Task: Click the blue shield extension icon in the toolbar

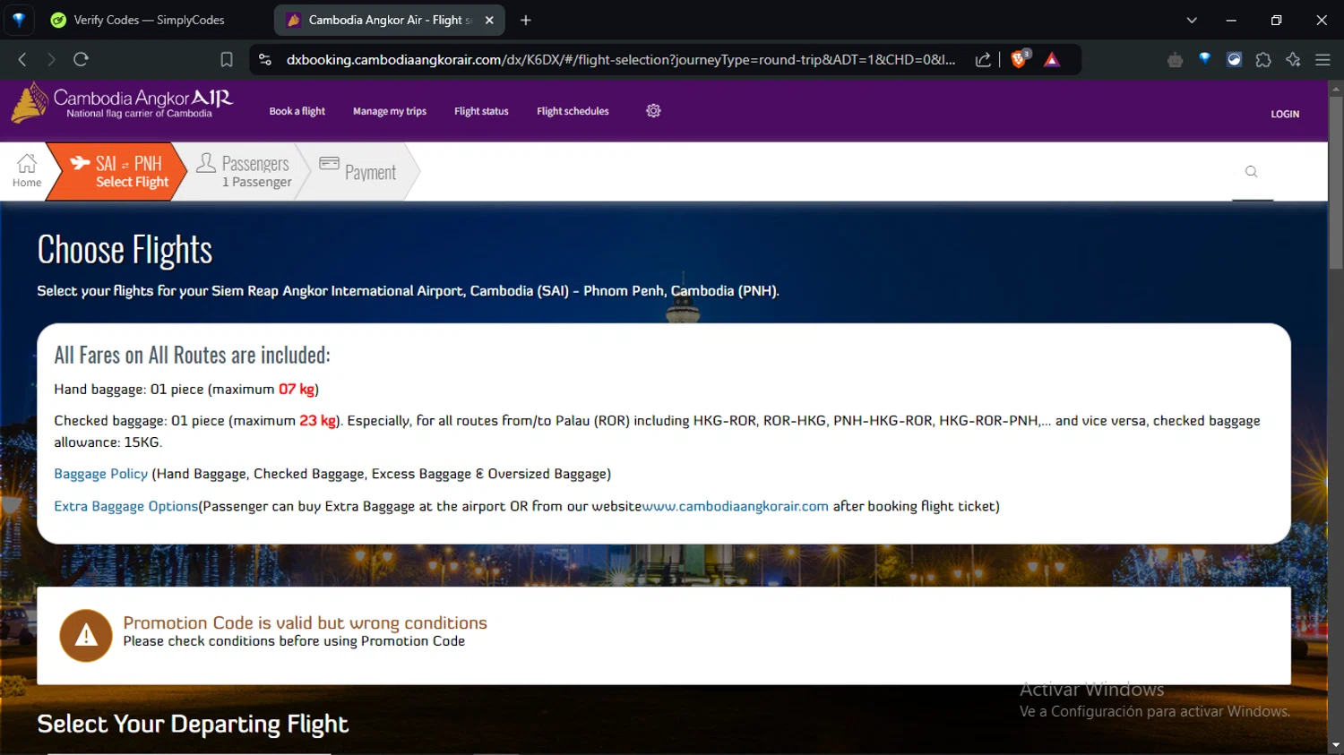Action: 1205,59
